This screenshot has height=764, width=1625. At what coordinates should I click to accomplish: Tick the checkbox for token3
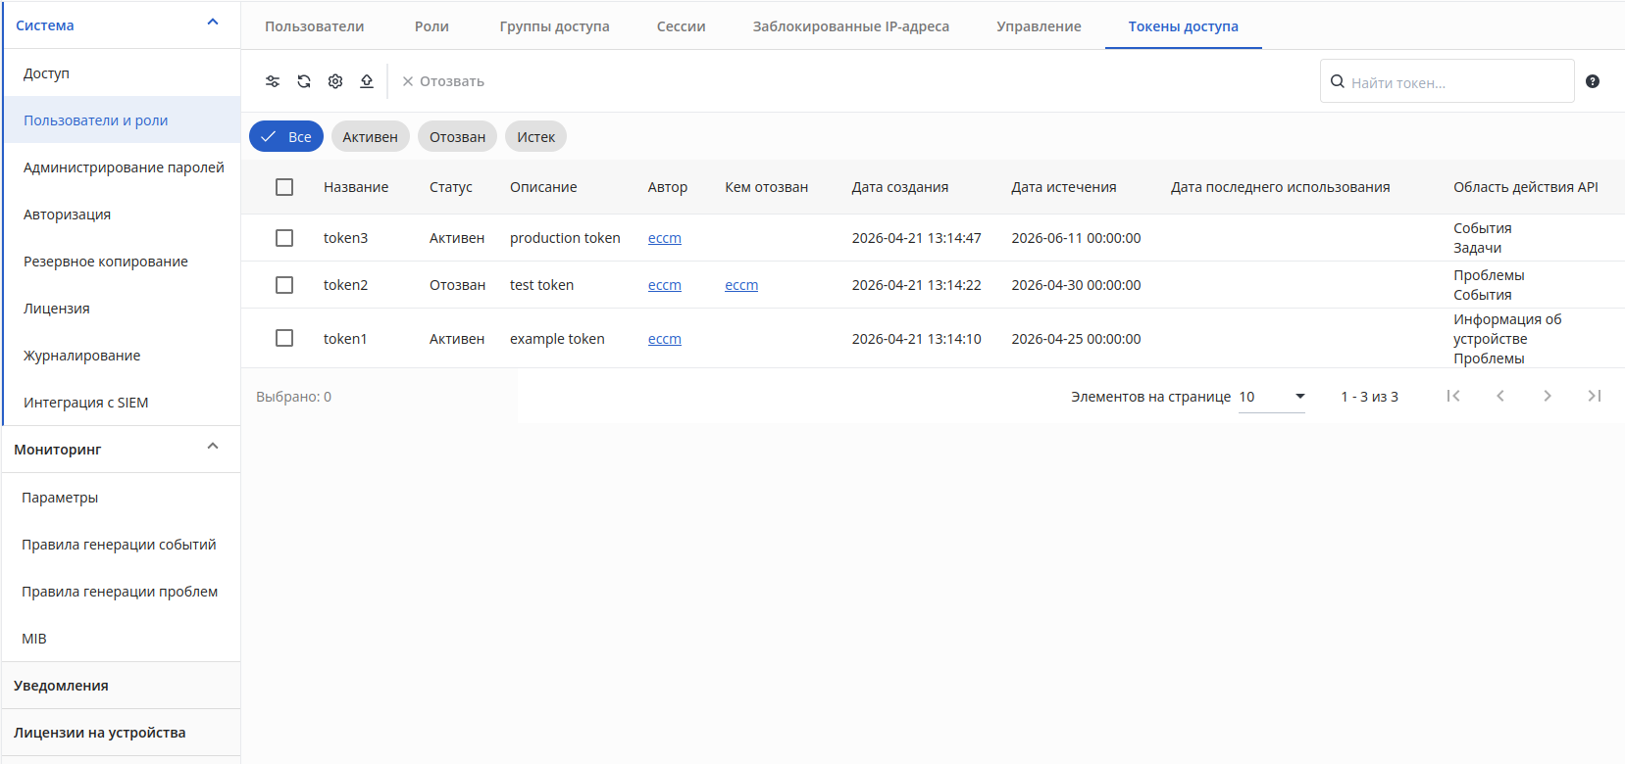[x=284, y=238]
